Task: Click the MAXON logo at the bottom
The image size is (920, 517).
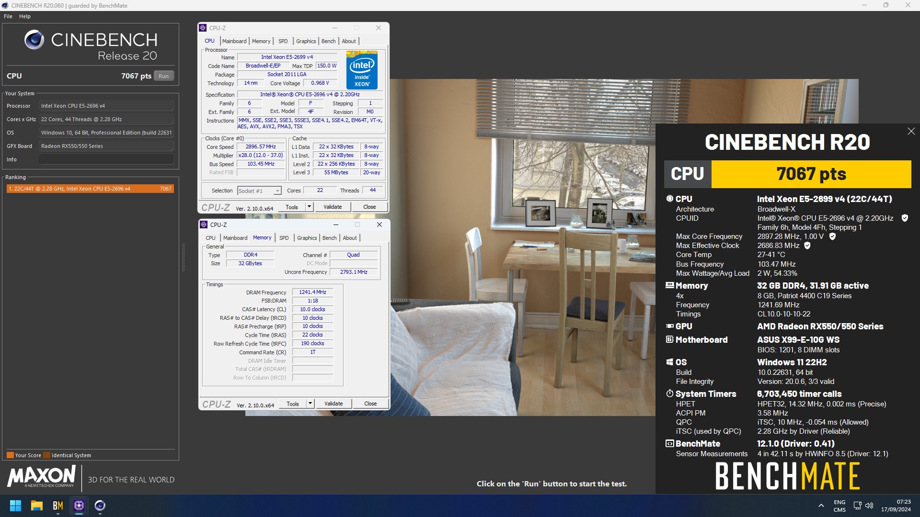Action: [x=41, y=477]
